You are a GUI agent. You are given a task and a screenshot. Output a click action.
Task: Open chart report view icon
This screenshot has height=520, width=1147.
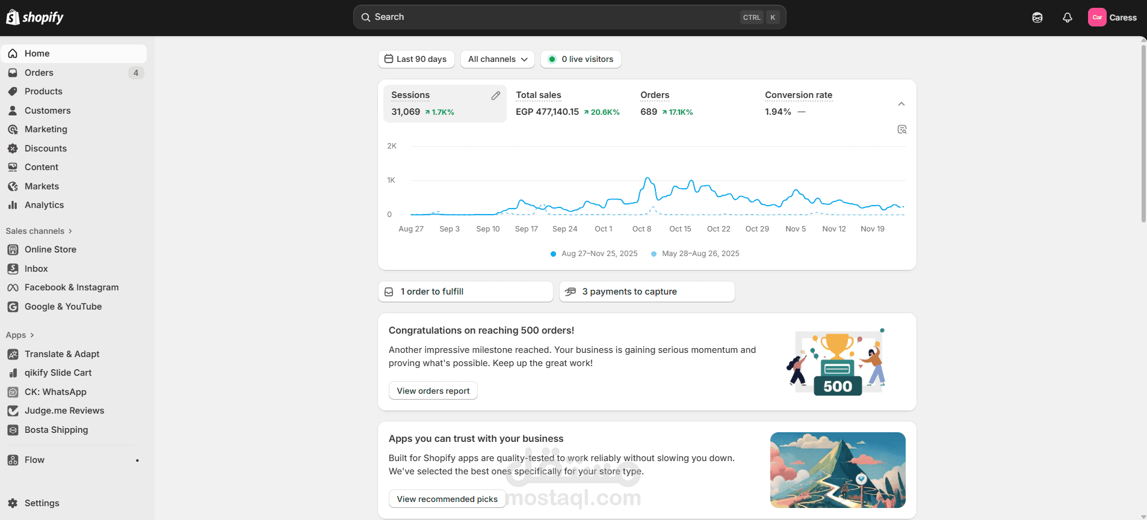tap(901, 129)
